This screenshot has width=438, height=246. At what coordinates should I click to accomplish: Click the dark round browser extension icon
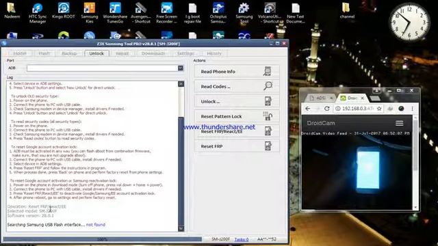401,109
